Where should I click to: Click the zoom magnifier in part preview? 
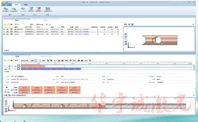[126, 39]
